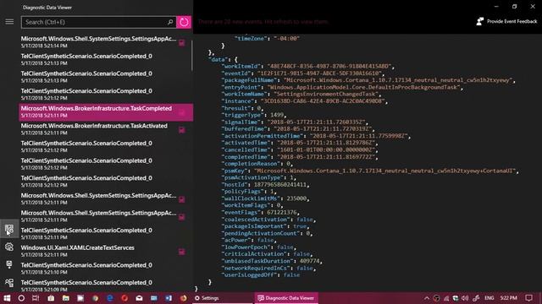This screenshot has height=304, width=542.
Task: Click the "hostId" JSON line
Action: 265,184
